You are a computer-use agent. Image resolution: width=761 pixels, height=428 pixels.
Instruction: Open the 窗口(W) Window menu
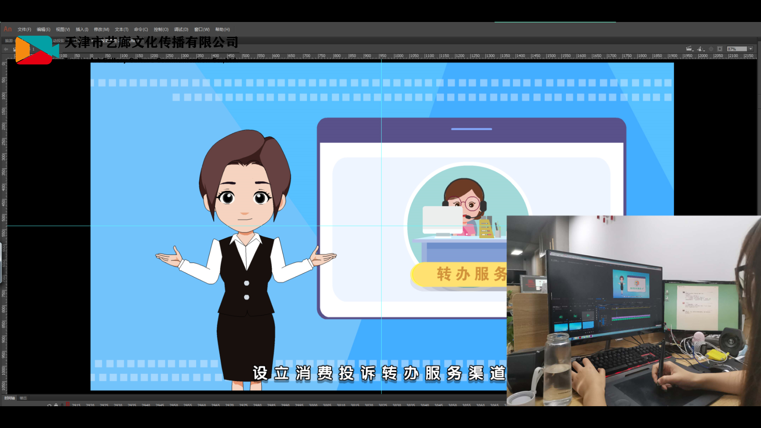(202, 29)
